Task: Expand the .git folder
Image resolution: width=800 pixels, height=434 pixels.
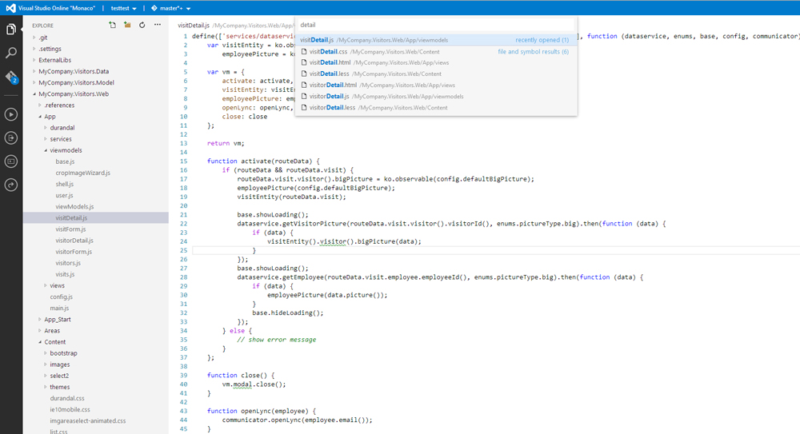Action: tap(44, 38)
